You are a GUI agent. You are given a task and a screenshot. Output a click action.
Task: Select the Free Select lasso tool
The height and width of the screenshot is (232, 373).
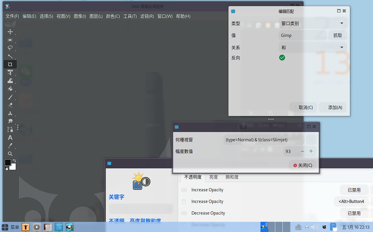click(10, 48)
